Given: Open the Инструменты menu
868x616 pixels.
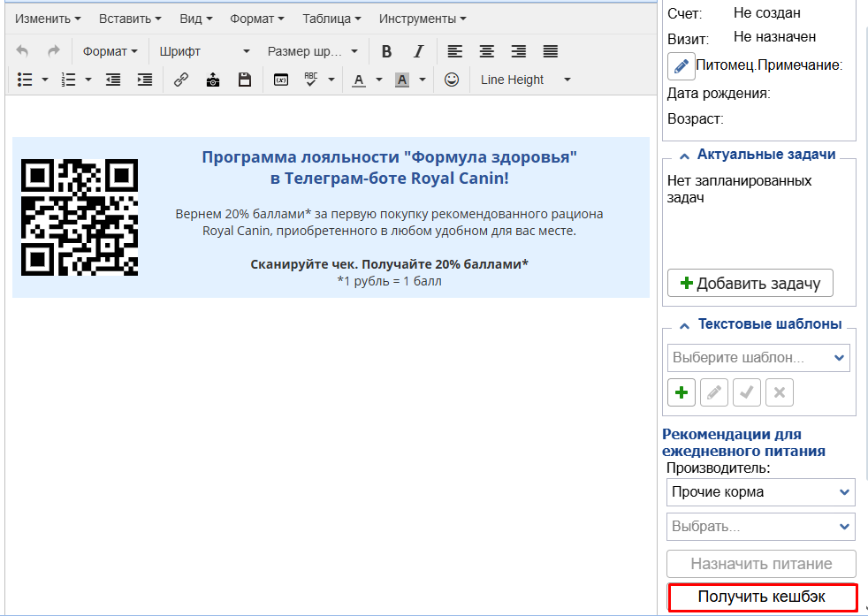Looking at the screenshot, I should click(423, 19).
